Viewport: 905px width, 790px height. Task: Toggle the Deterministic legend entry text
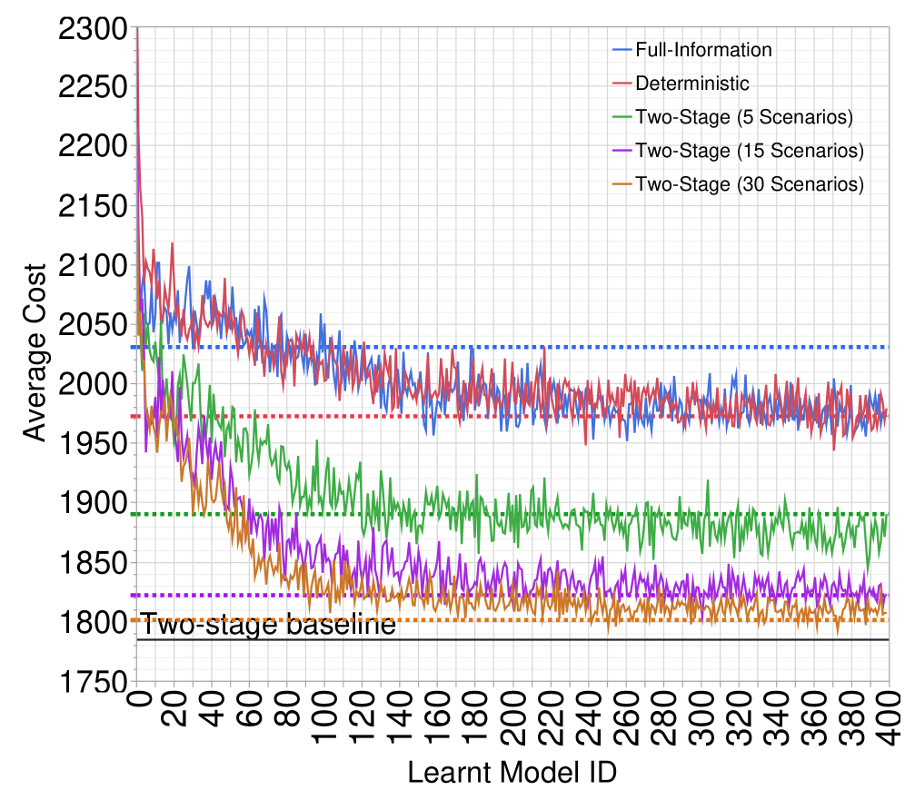pos(691,84)
